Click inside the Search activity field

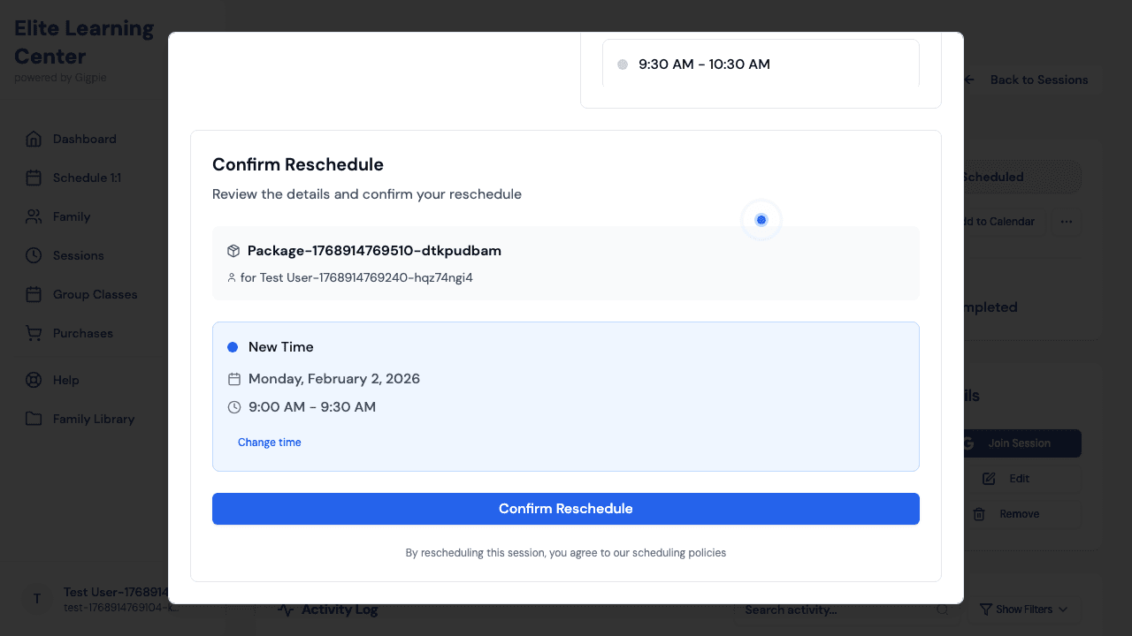(x=840, y=609)
